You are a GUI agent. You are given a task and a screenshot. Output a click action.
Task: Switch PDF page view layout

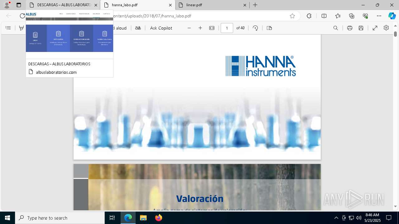point(269,28)
